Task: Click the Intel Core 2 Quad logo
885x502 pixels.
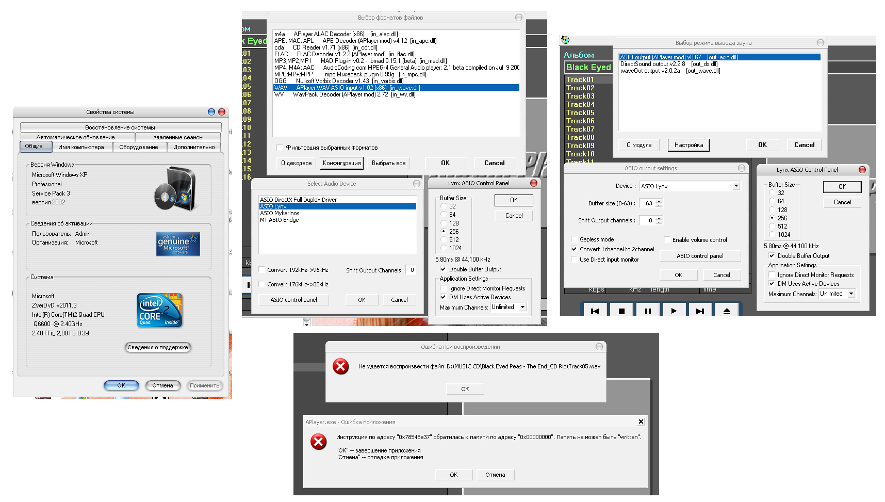Action: pos(160,310)
